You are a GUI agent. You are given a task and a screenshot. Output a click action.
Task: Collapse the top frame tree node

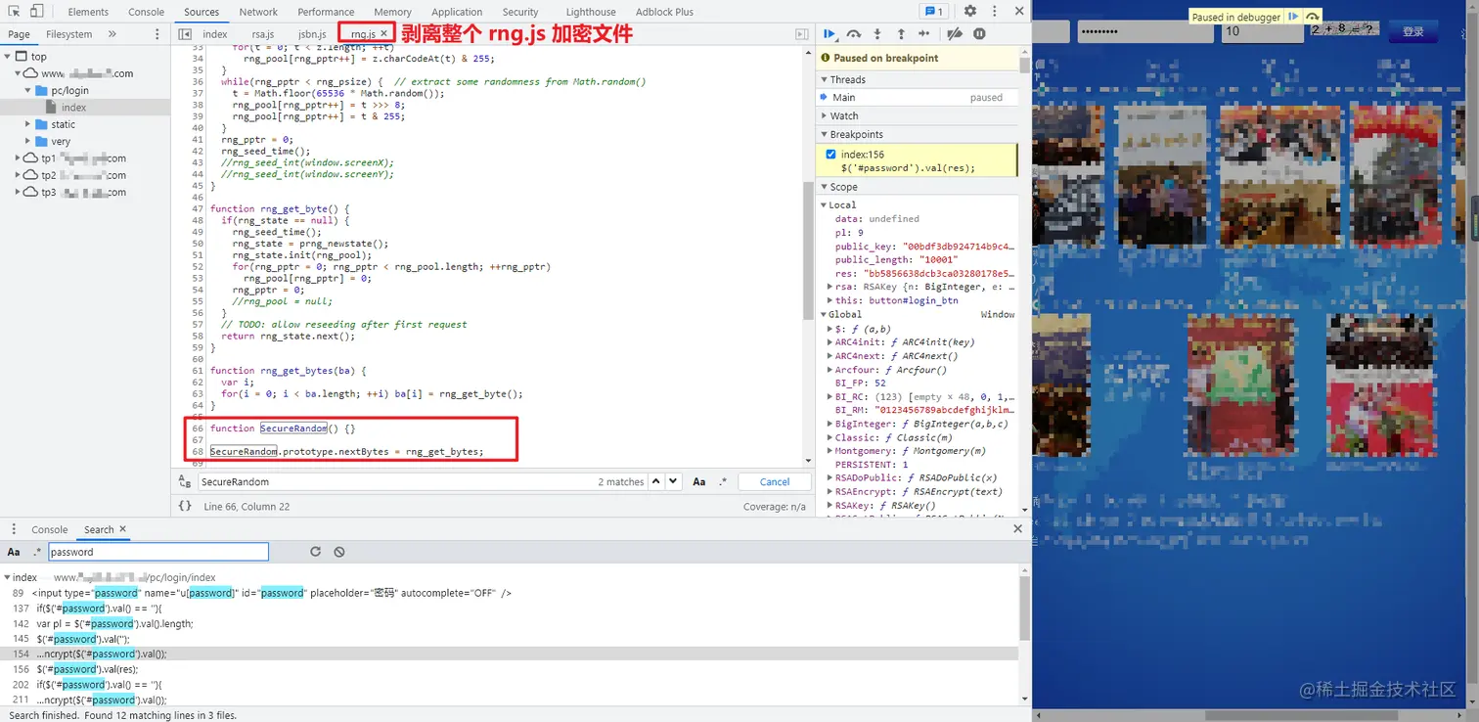[x=8, y=57]
